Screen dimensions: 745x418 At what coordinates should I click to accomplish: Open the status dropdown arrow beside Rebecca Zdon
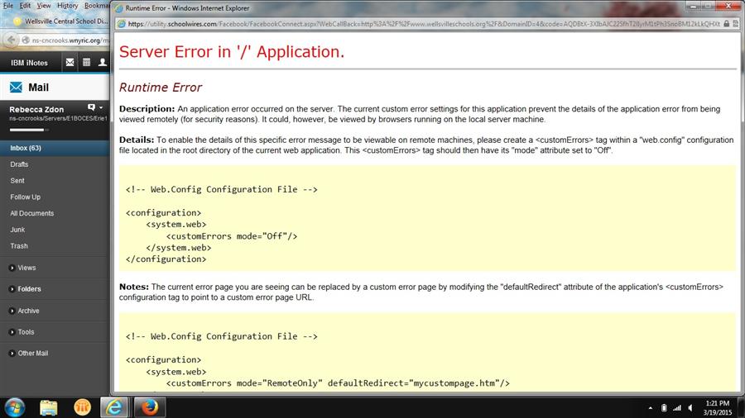[x=101, y=107]
